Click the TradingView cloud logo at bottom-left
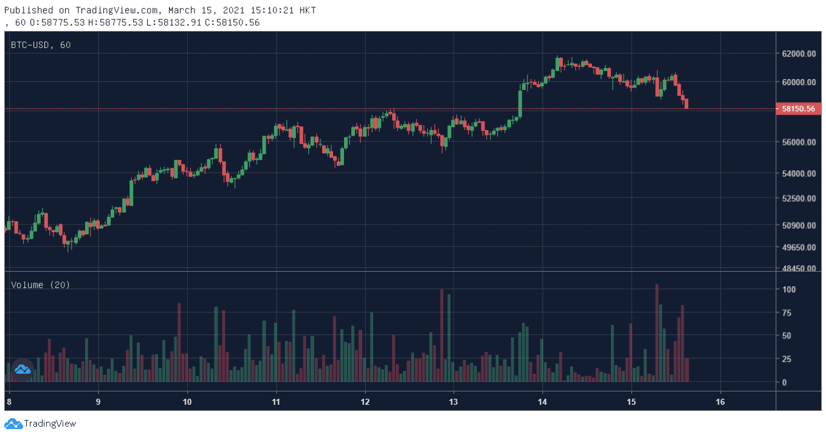The height and width of the screenshot is (437, 826). click(13, 424)
